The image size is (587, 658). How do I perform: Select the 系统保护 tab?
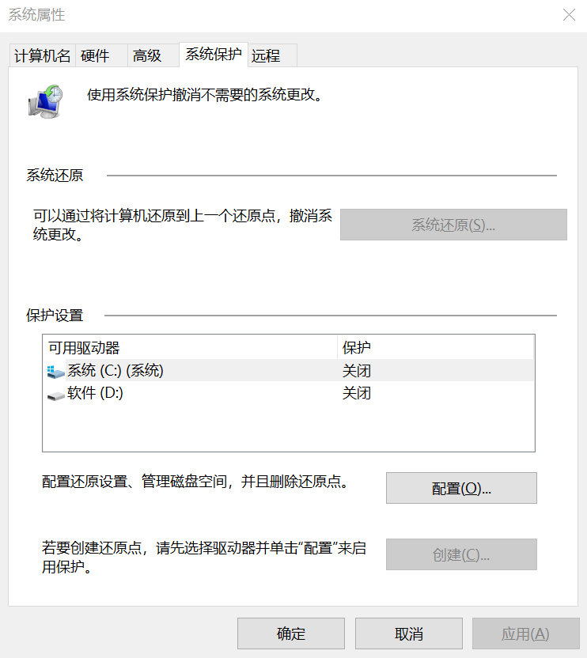(x=214, y=54)
